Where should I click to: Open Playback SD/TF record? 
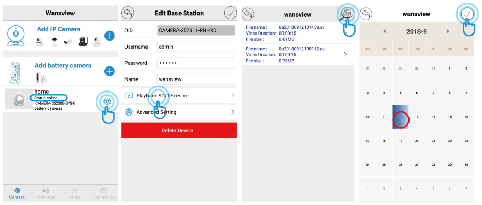179,96
